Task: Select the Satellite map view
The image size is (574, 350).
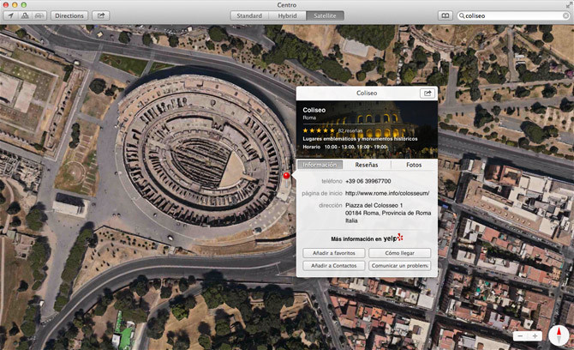Action: (325, 15)
